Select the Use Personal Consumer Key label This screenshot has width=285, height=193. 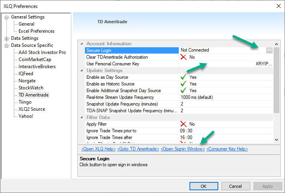point(112,64)
